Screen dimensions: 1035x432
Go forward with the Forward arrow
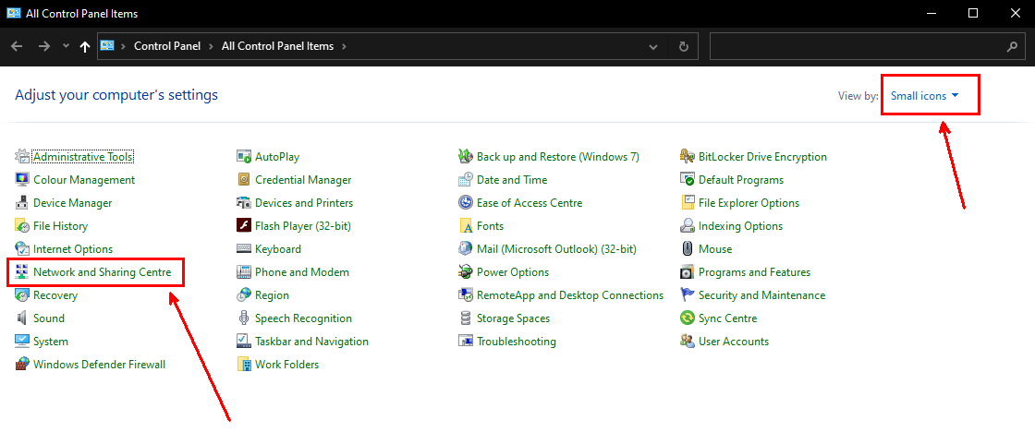point(44,46)
